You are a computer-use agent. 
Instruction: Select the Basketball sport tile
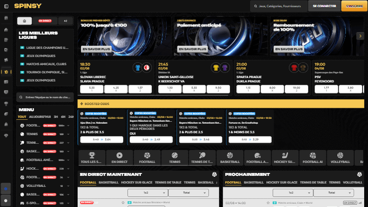pos(230,158)
